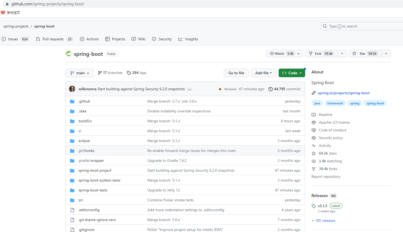Screen dimensions: 403x232
Task: View the 284 tags link
Action: pyautogui.click(x=137, y=73)
